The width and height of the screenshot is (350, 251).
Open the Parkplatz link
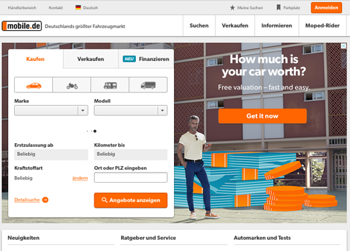[292, 8]
